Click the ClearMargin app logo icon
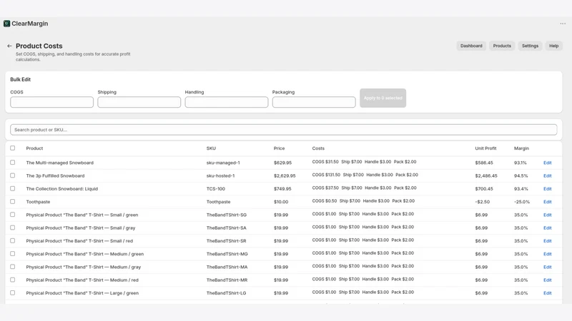Viewport: 572px width, 321px height. (6, 24)
